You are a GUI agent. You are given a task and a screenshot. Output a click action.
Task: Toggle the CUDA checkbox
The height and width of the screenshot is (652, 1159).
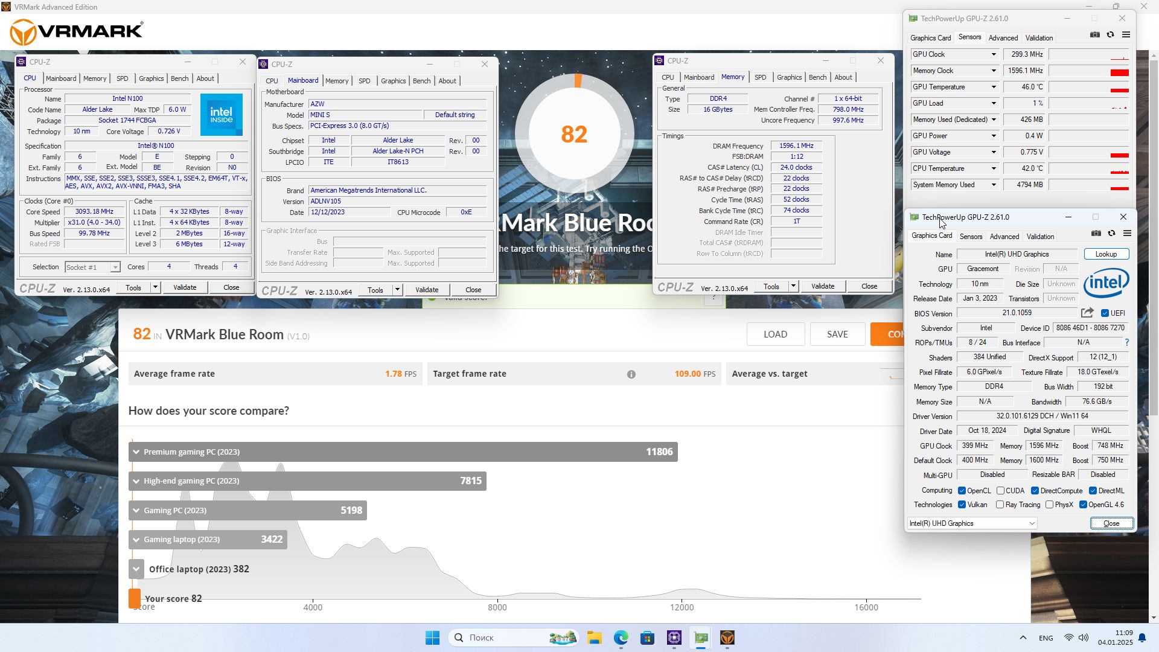tap(1000, 491)
